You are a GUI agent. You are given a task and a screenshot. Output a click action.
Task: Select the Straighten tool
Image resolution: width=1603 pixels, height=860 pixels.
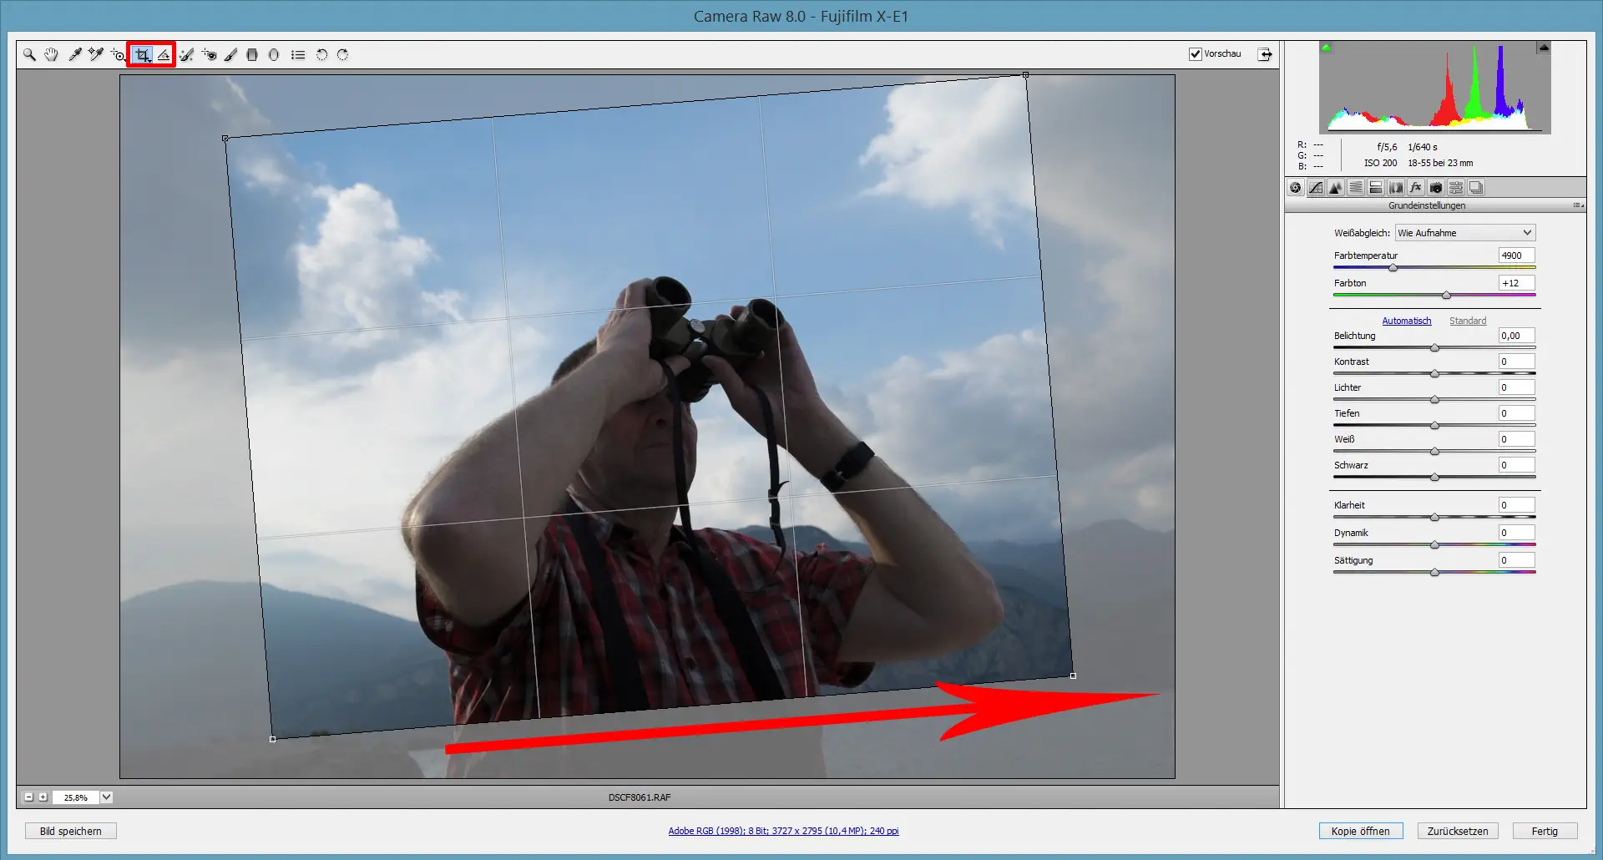pyautogui.click(x=164, y=54)
